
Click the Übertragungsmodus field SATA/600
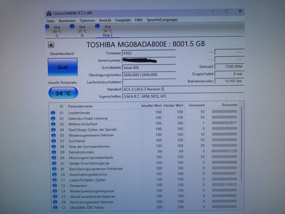pyautogui.click(x=149, y=74)
